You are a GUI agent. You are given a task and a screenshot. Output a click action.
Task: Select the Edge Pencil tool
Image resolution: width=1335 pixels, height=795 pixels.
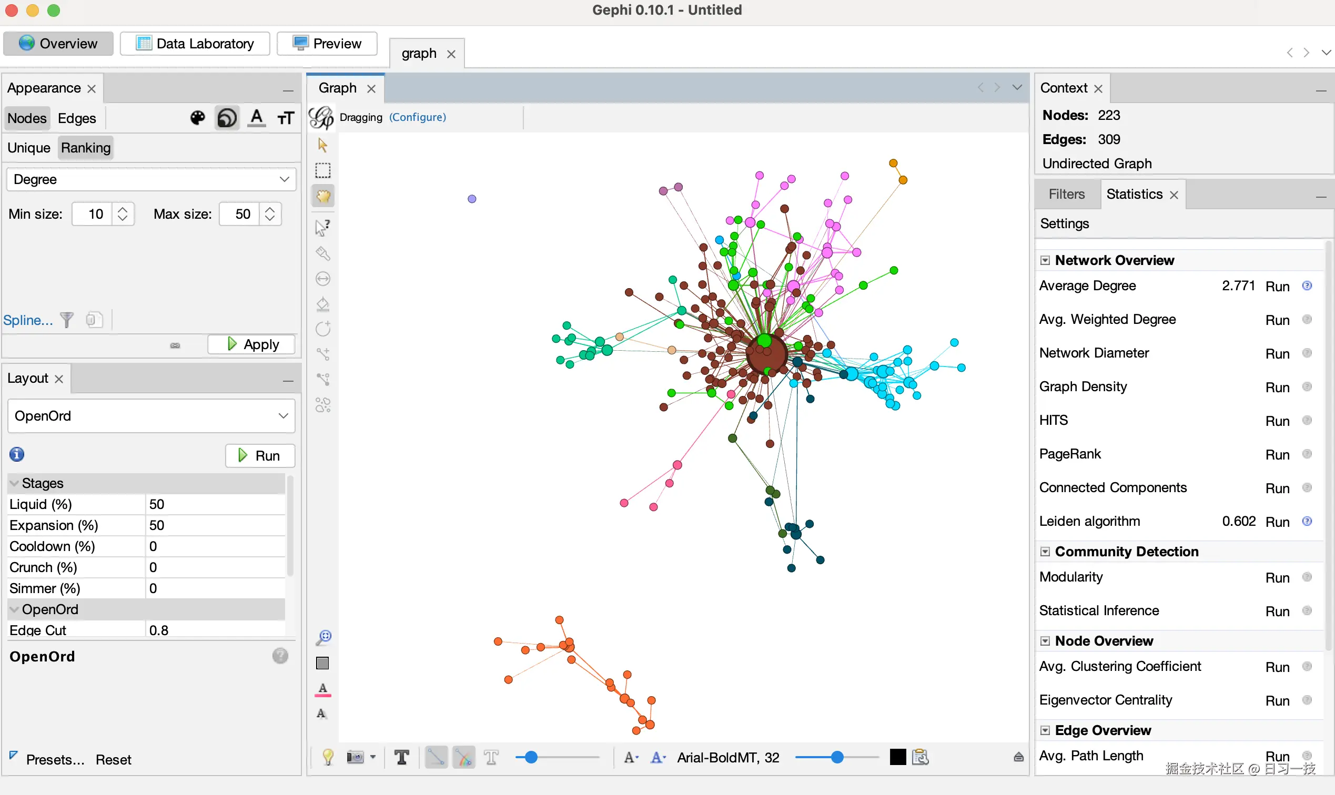[322, 353]
